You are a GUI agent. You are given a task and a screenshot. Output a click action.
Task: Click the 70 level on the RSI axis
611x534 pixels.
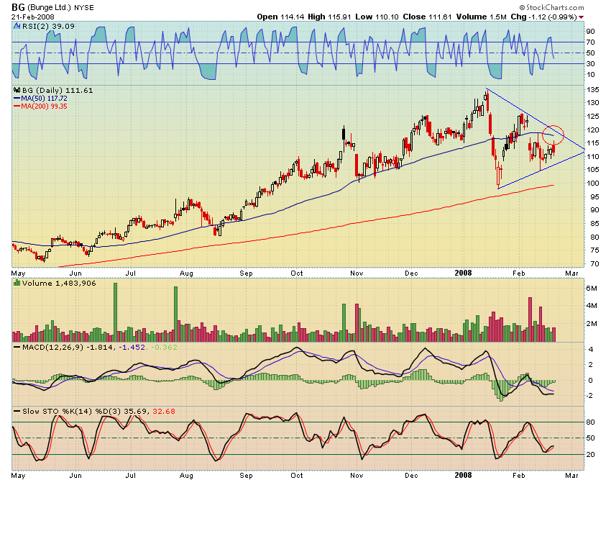coord(590,42)
